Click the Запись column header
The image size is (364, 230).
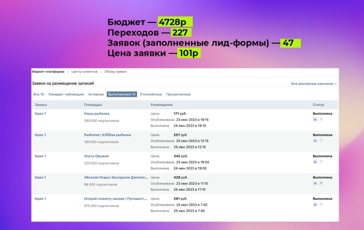(41, 105)
